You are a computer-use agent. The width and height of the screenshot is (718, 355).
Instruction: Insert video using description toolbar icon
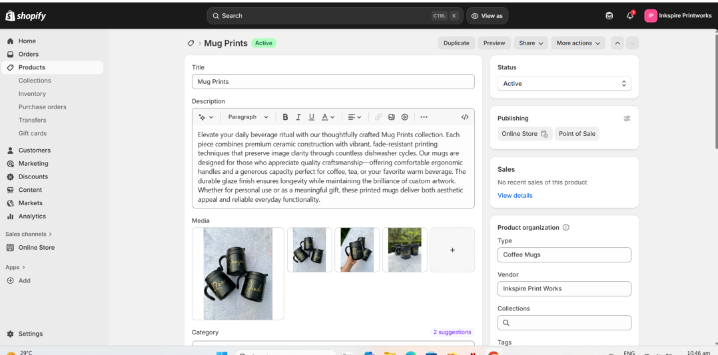tap(405, 117)
